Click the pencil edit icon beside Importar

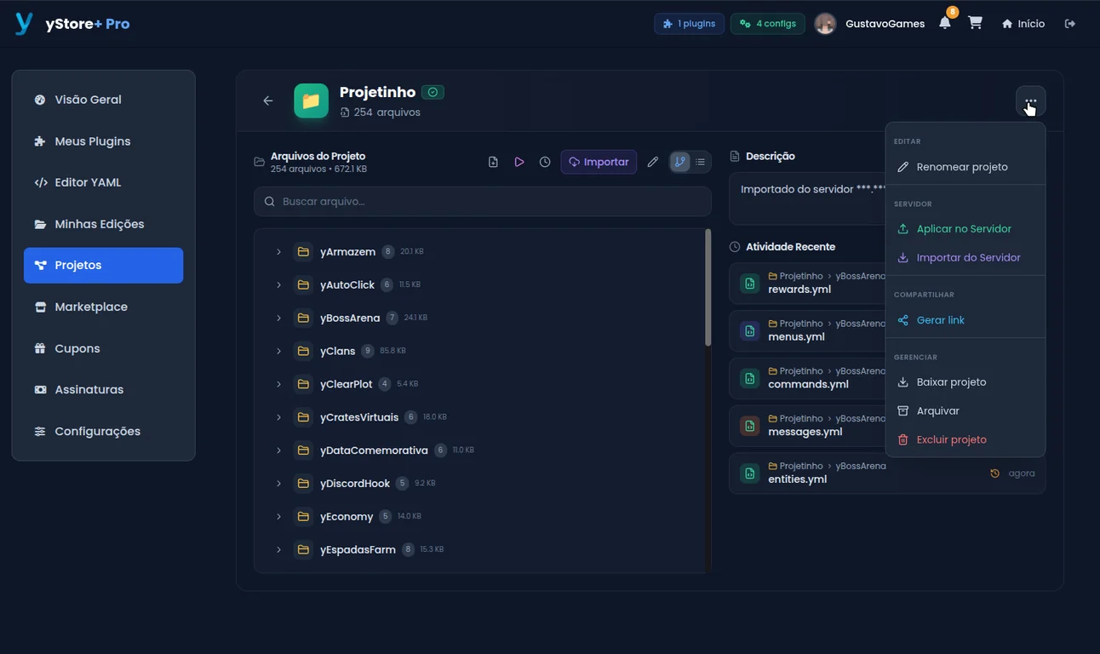point(653,162)
